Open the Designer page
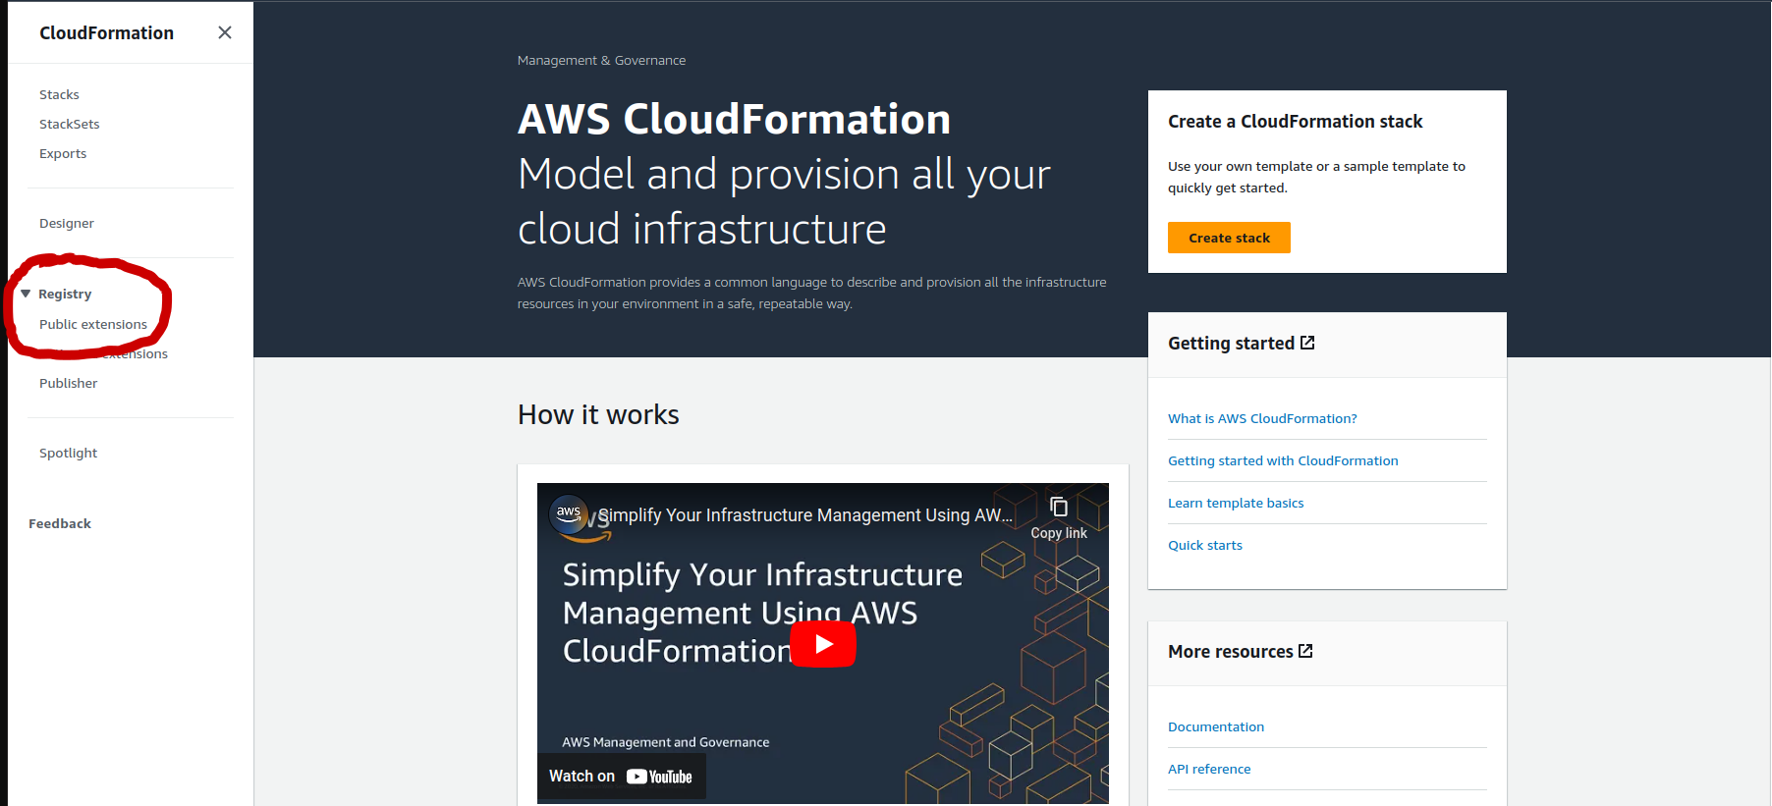 pyautogui.click(x=67, y=223)
